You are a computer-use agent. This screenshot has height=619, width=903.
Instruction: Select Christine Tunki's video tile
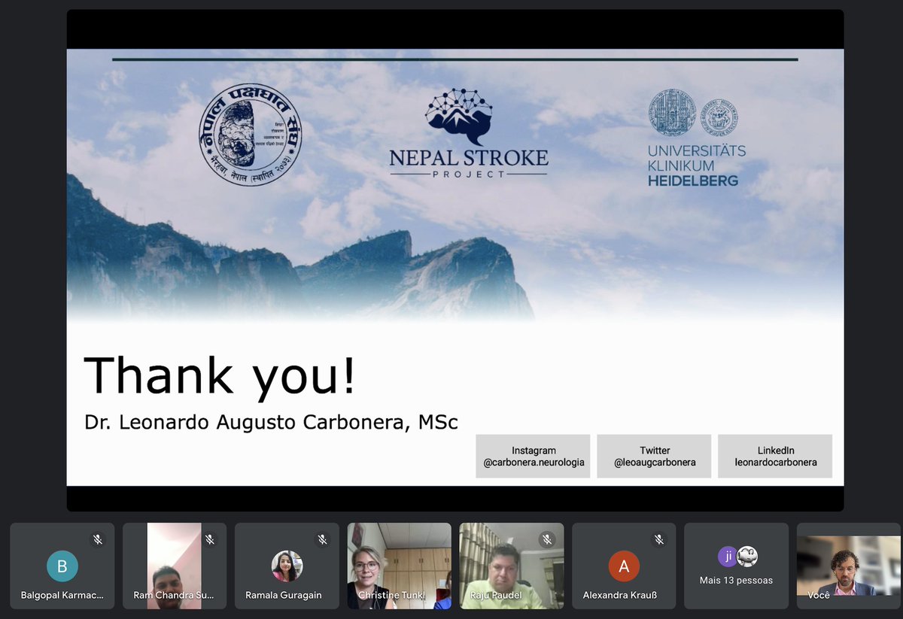(399, 566)
